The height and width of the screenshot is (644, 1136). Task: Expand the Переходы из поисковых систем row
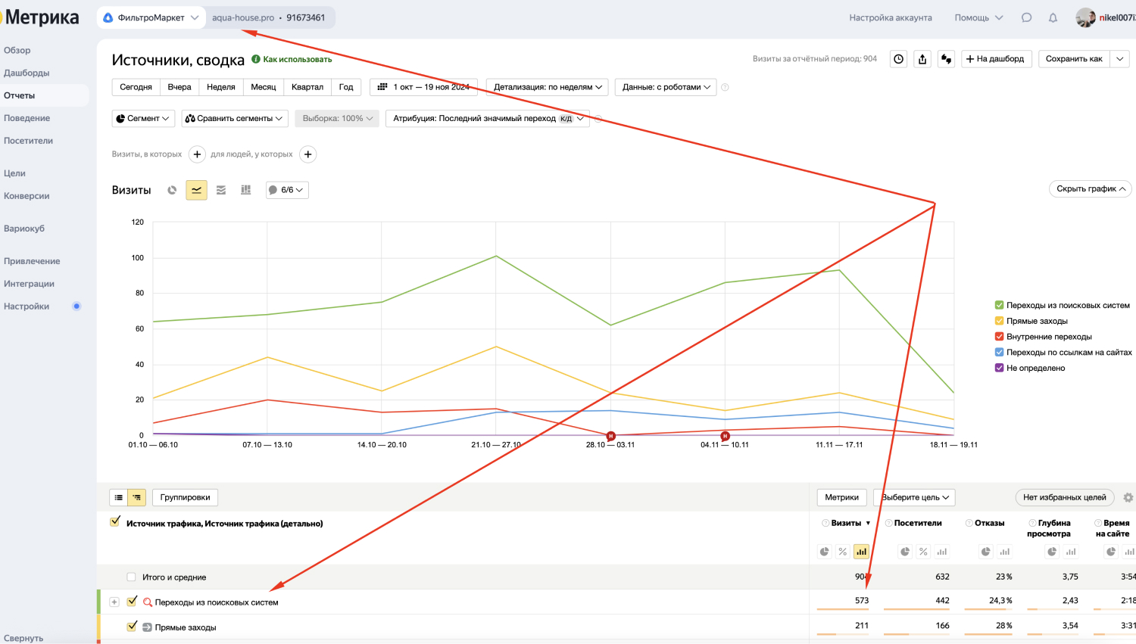(114, 602)
